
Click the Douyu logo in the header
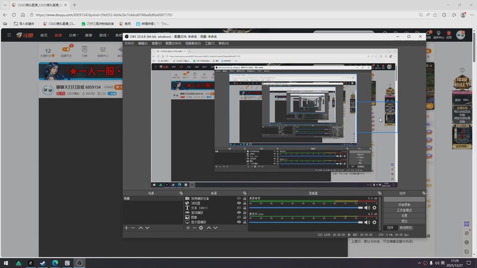coord(24,35)
